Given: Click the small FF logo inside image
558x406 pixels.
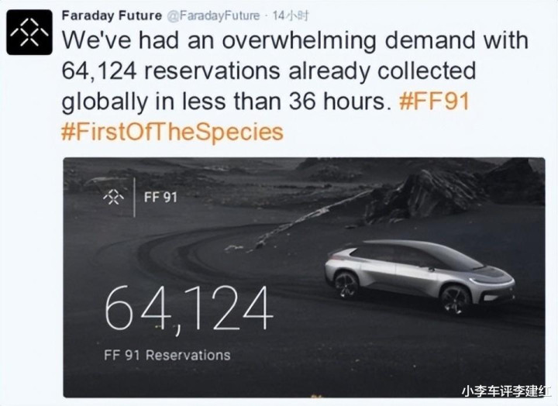Looking at the screenshot, I should 113,197.
